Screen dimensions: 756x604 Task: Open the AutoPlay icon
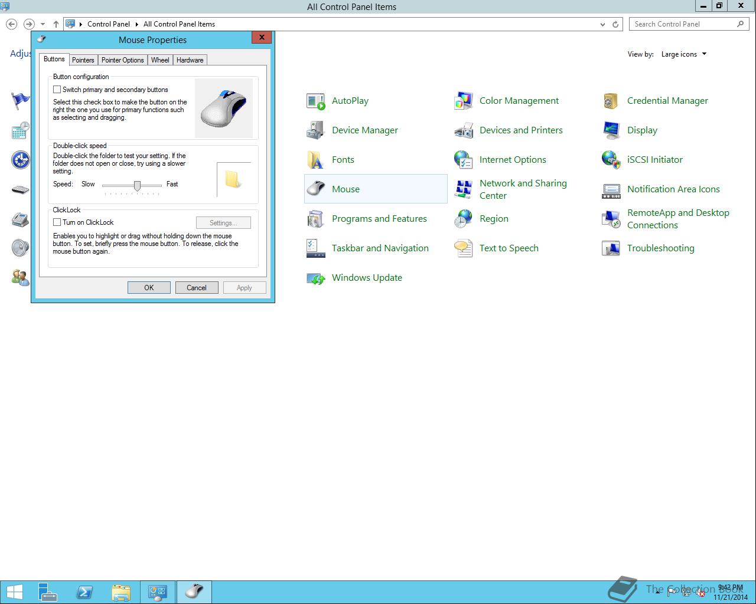[x=316, y=101]
